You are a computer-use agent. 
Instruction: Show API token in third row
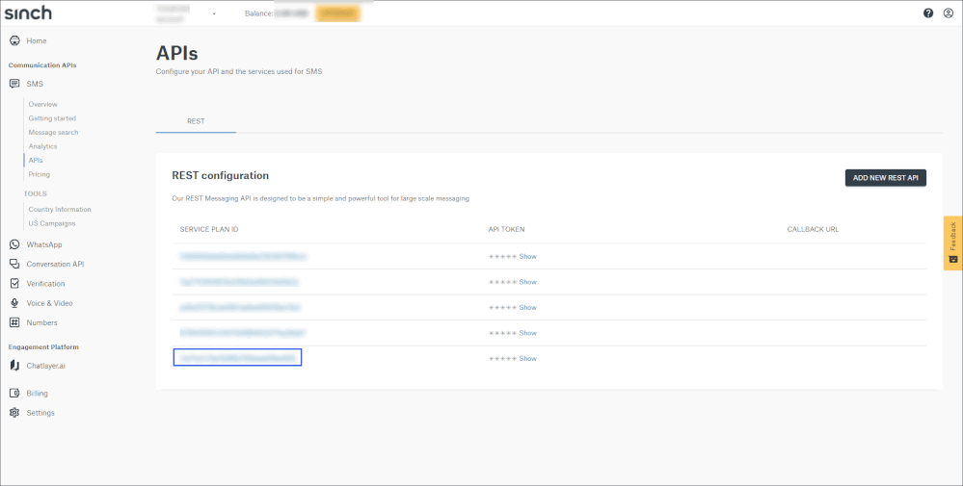pyautogui.click(x=527, y=308)
